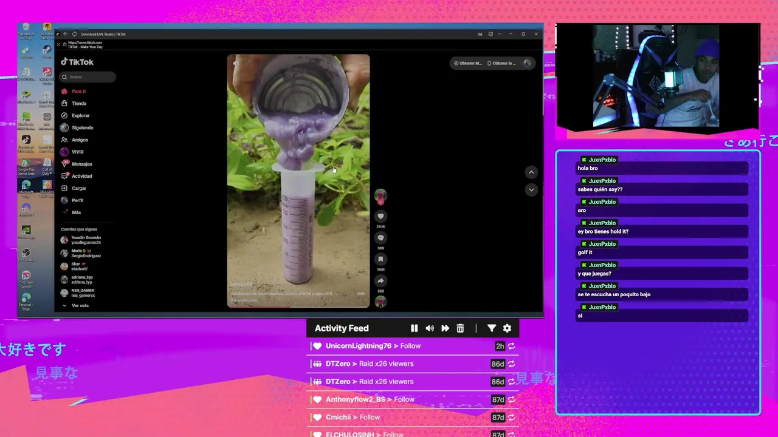
Task: Open the Tienda shop section
Action: click(74, 103)
